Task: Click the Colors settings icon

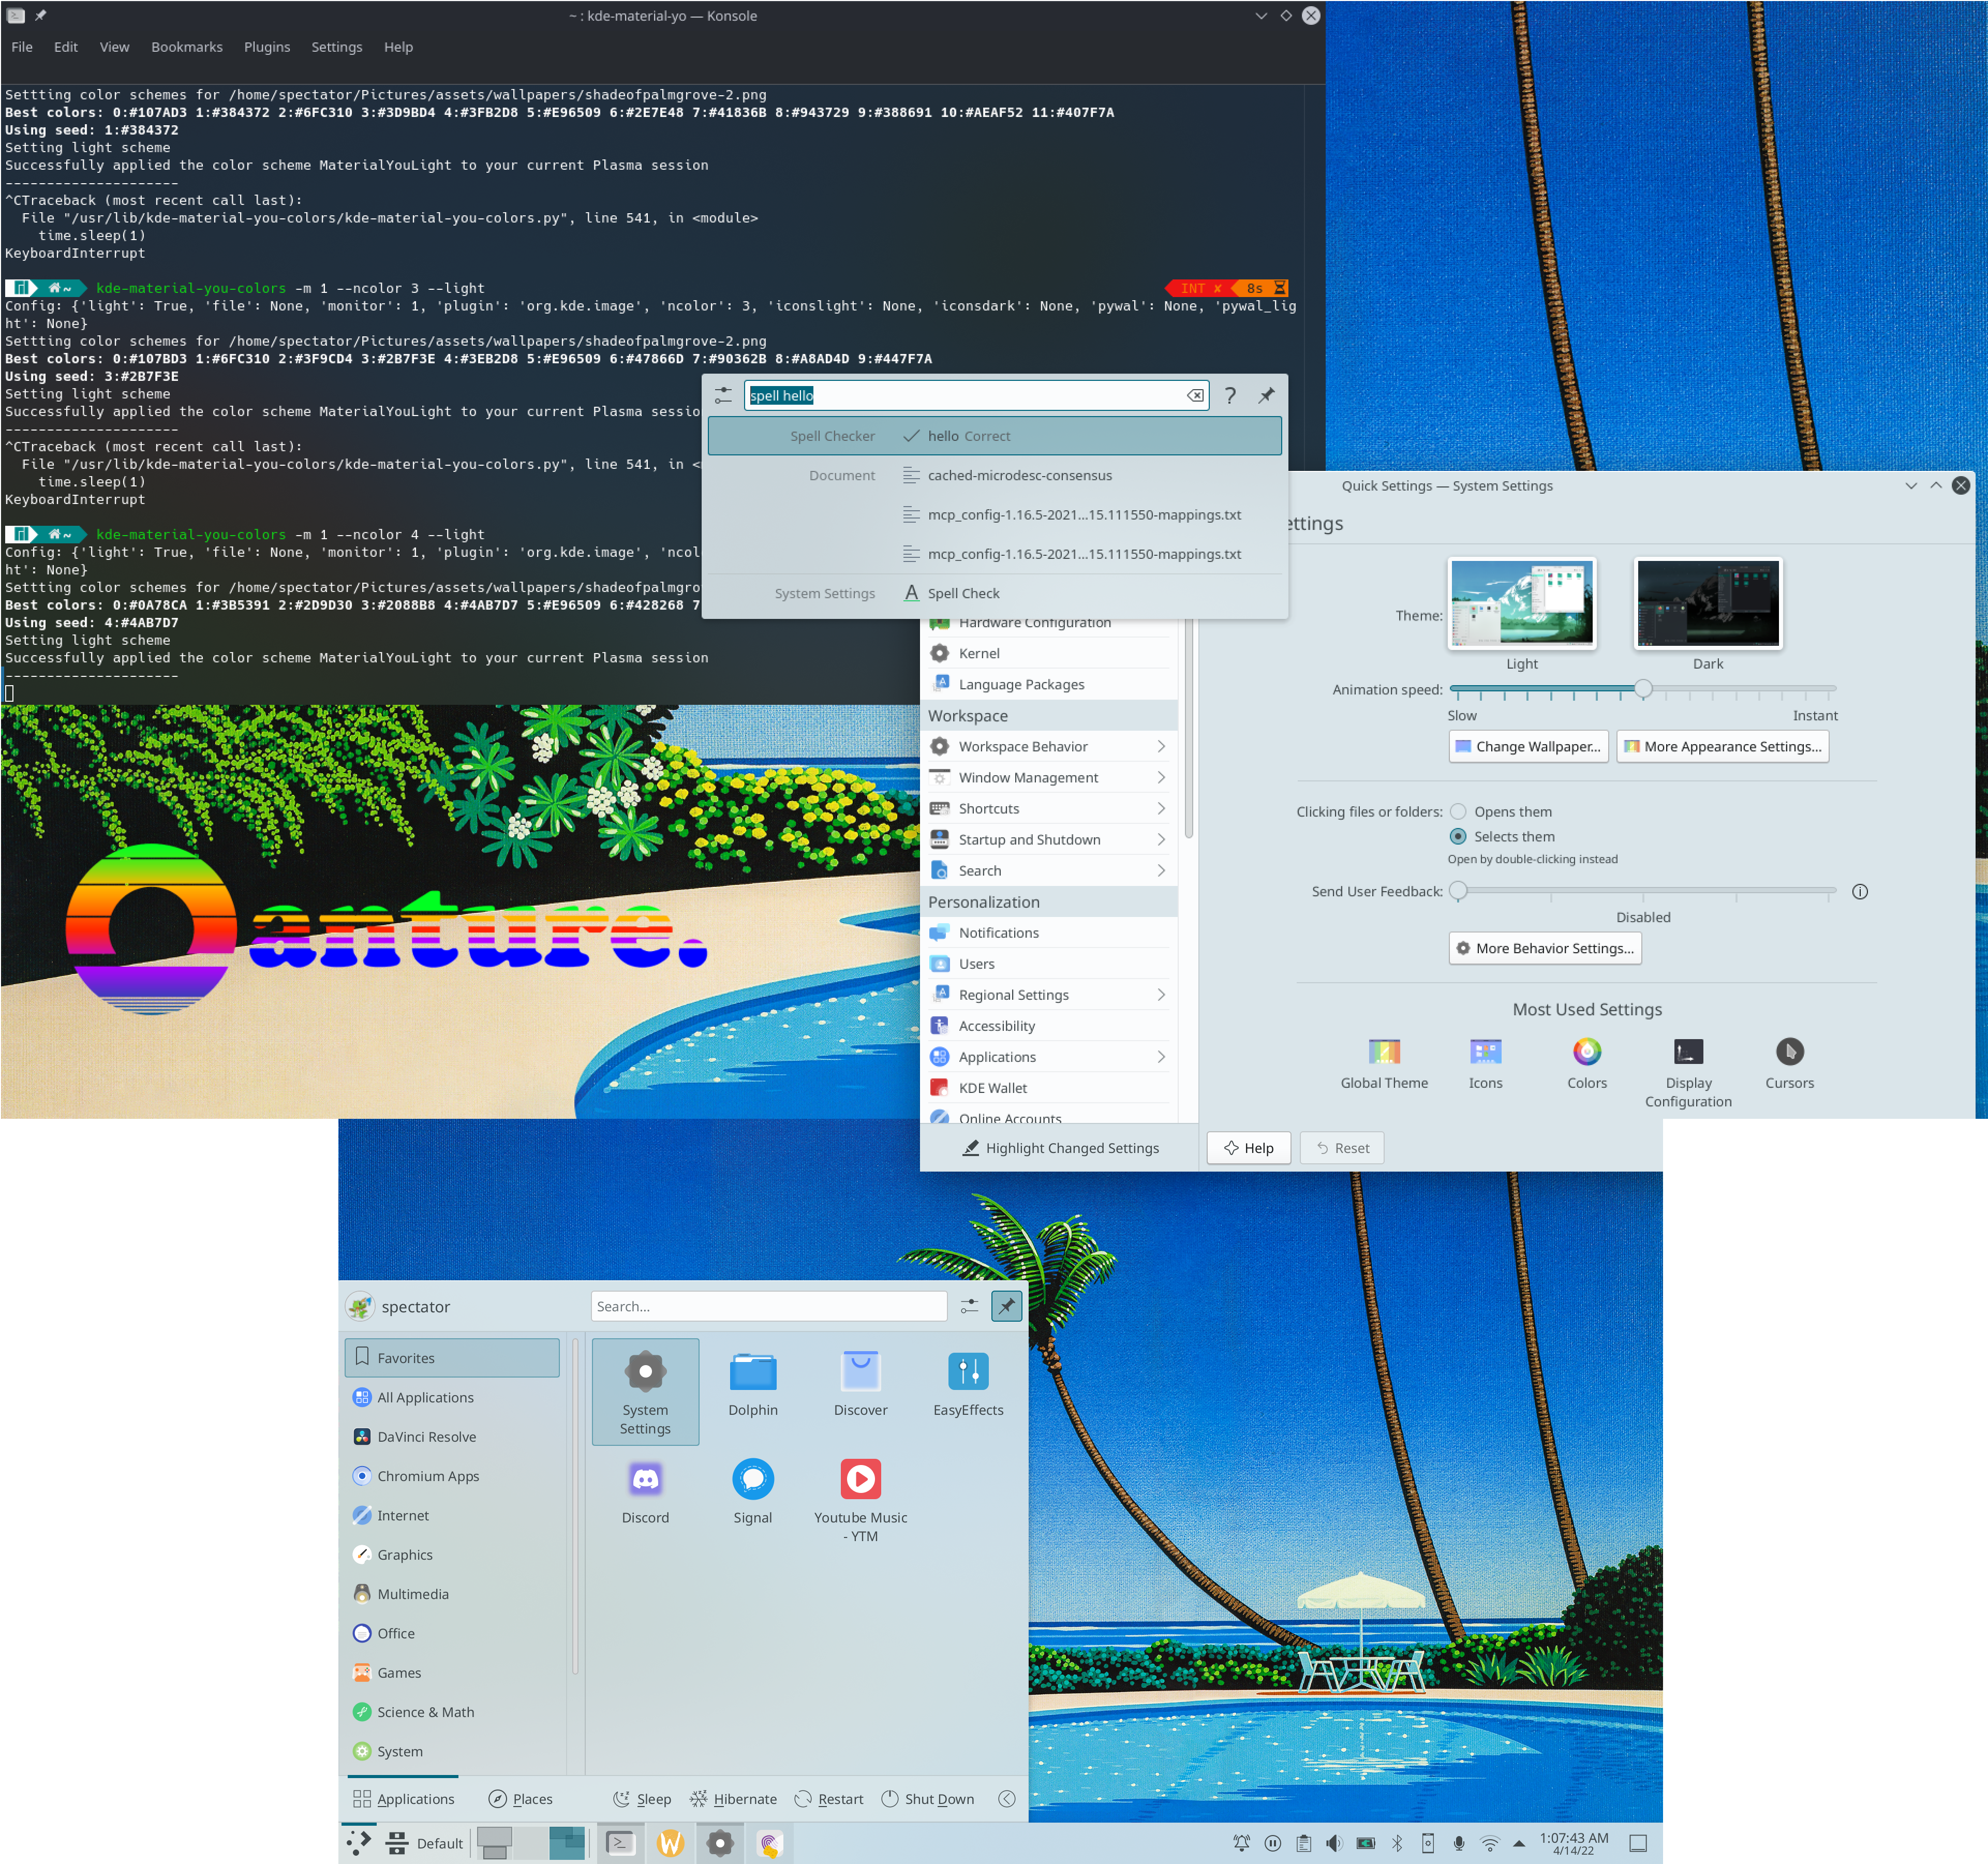Action: pos(1586,1052)
